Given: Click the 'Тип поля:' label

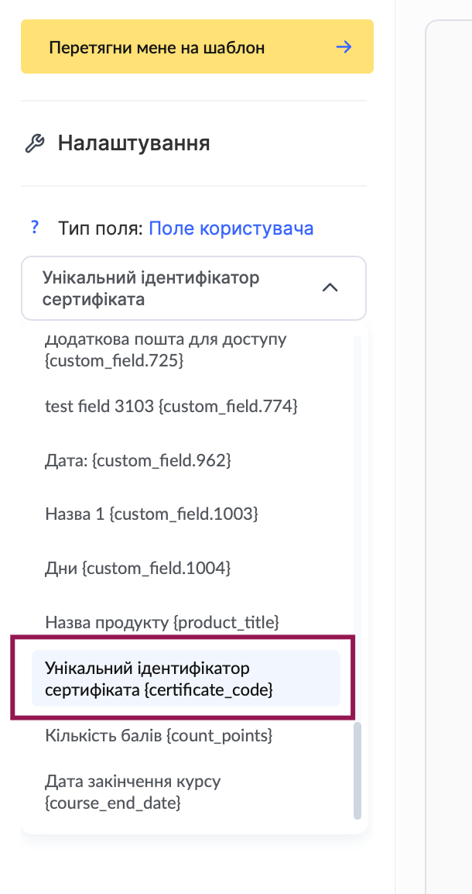Looking at the screenshot, I should coord(100,229).
